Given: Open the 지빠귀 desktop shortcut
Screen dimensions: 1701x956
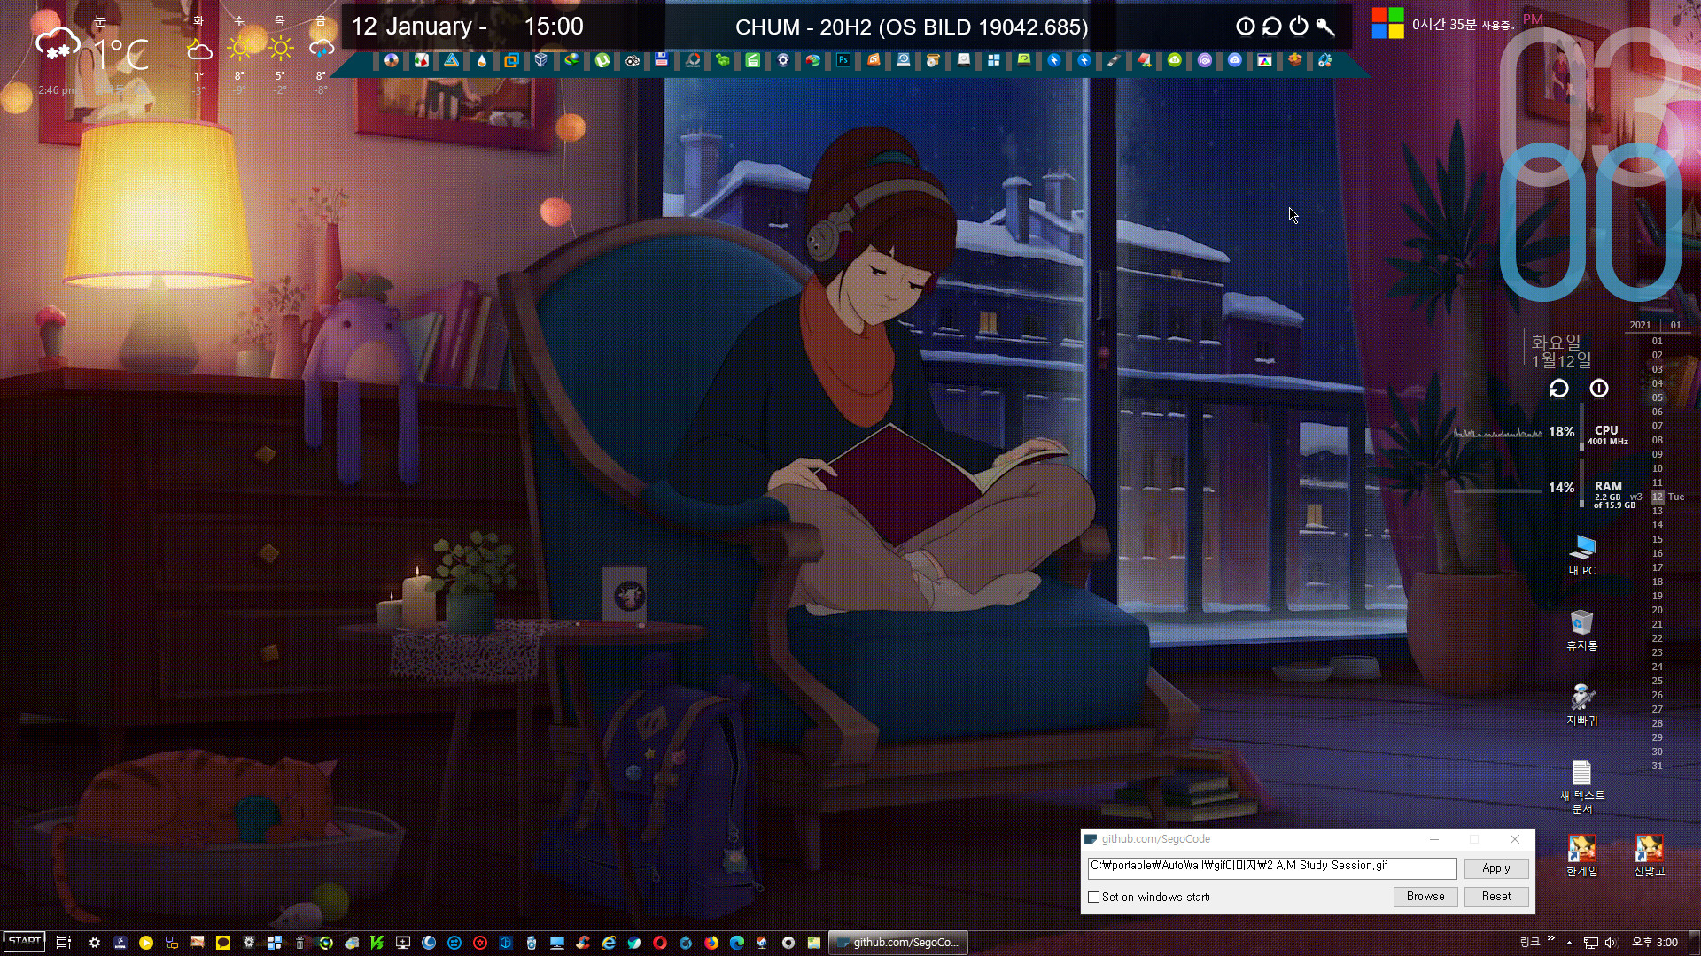Looking at the screenshot, I should coord(1582,705).
